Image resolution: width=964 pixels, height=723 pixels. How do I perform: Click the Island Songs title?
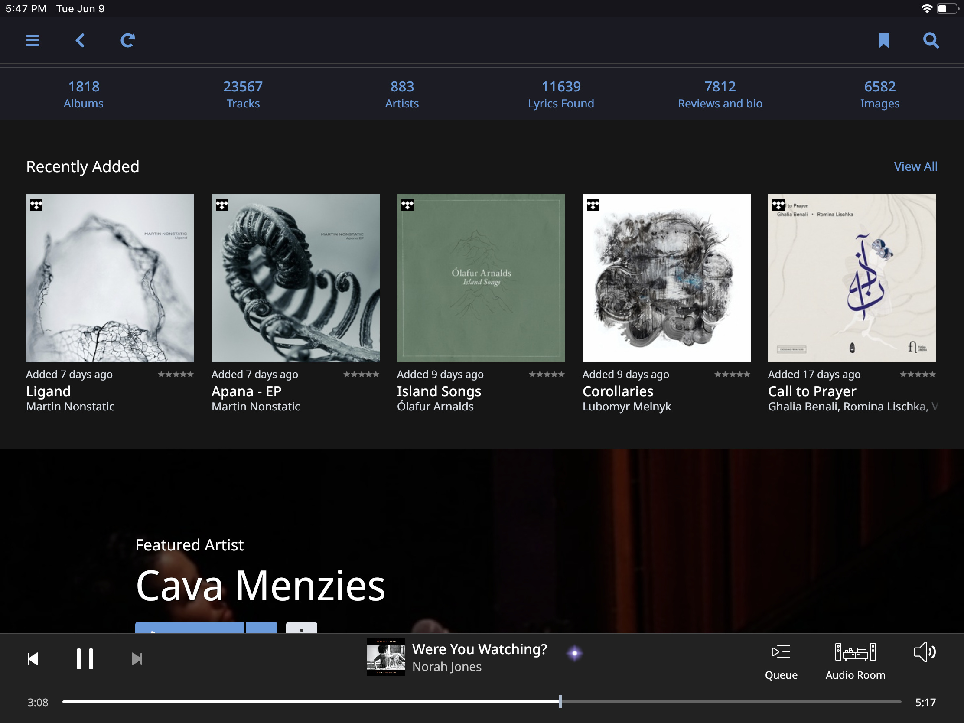[x=439, y=391]
